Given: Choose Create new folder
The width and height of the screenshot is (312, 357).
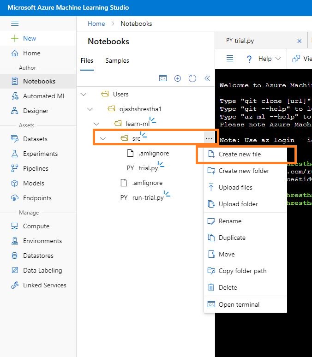Looking at the screenshot, I should tap(245, 171).
